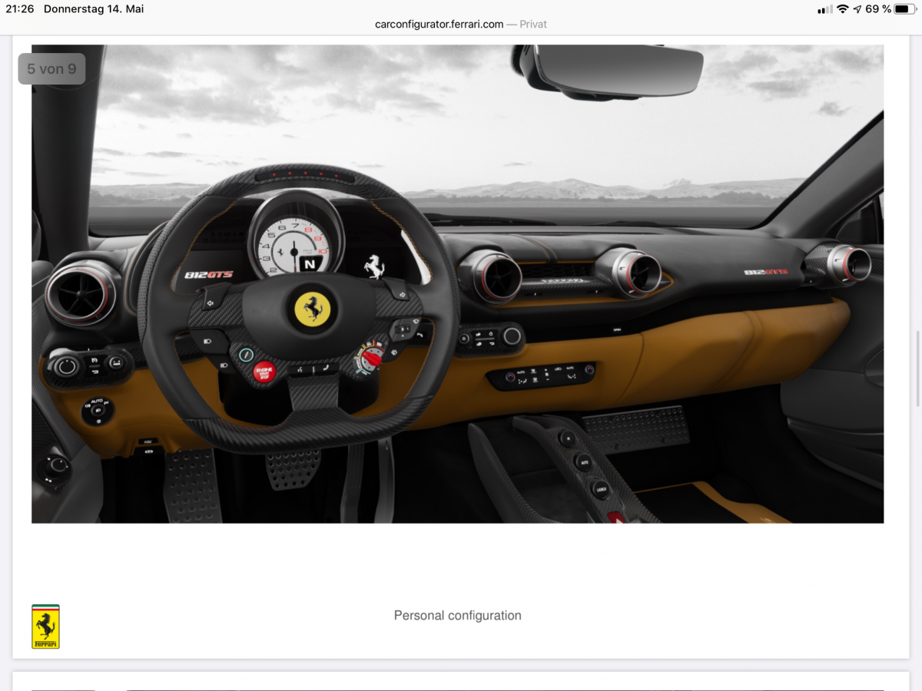
Task: Click the page scrollbar on right edge
Action: click(917, 369)
